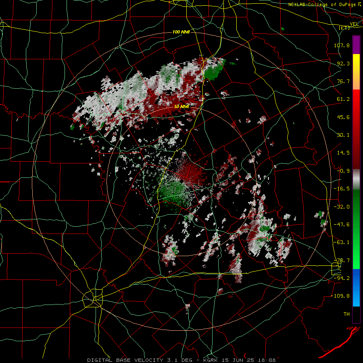Screen dimensions: 363x363
Task: Click the 107.8 velocity scale value
Action: [342, 45]
